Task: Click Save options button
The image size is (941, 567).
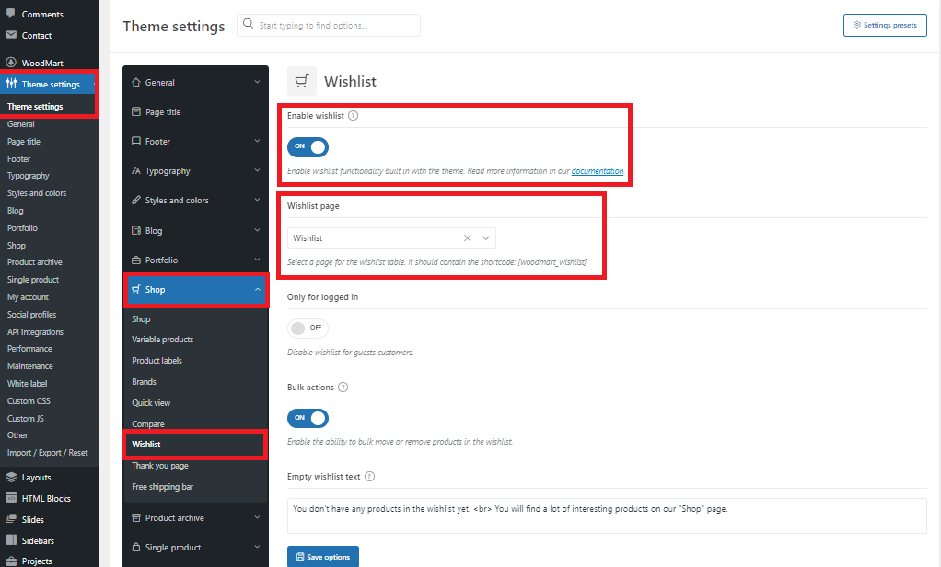Action: 323,556
